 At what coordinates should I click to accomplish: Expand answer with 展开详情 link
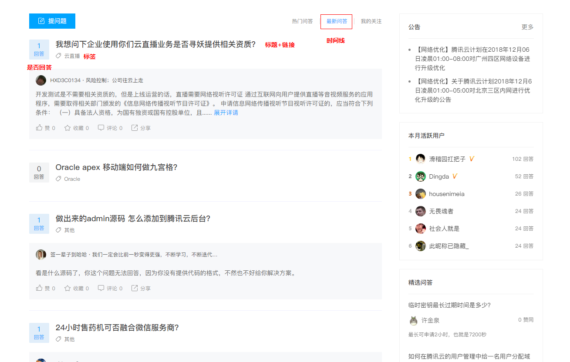pyautogui.click(x=226, y=113)
